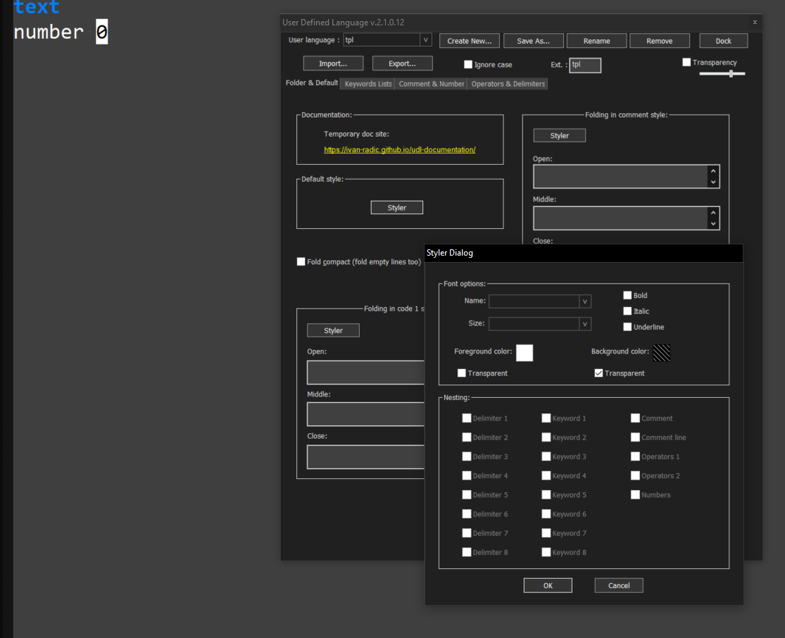Check the Delimiter 3 nesting box
785x638 pixels.
point(467,456)
